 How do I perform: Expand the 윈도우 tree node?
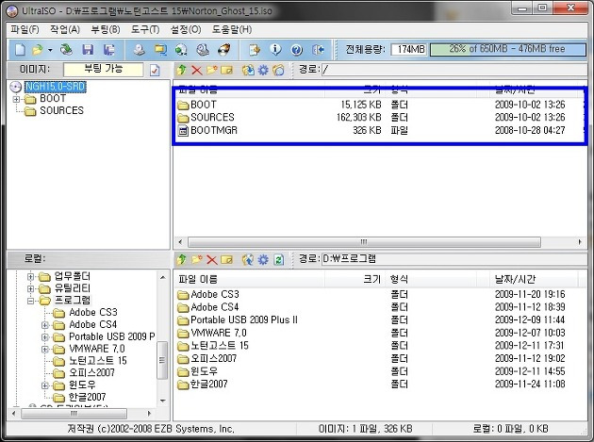click(x=45, y=385)
